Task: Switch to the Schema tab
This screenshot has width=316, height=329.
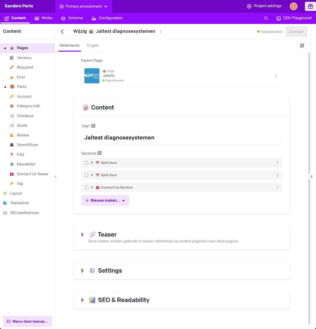Action: click(x=72, y=18)
